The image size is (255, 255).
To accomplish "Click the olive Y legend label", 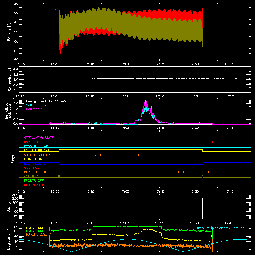I will [55, 10].
